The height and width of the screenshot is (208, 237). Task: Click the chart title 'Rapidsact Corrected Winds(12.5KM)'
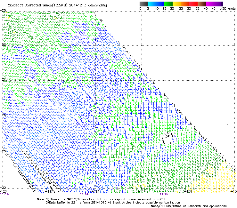pyautogui.click(x=37, y=5)
